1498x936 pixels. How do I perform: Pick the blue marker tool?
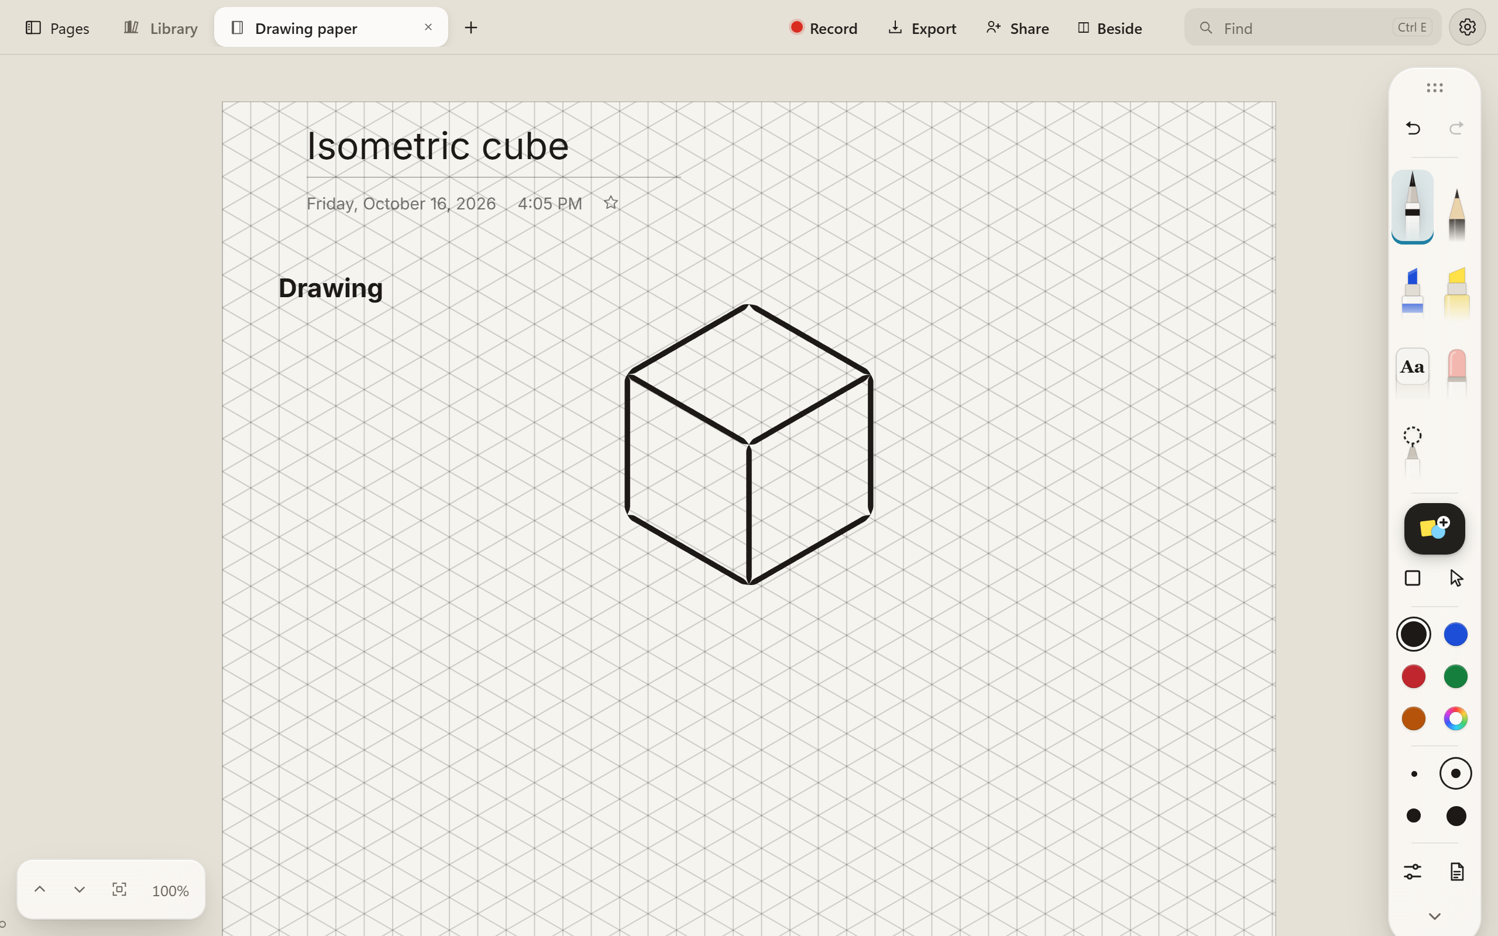click(x=1412, y=294)
